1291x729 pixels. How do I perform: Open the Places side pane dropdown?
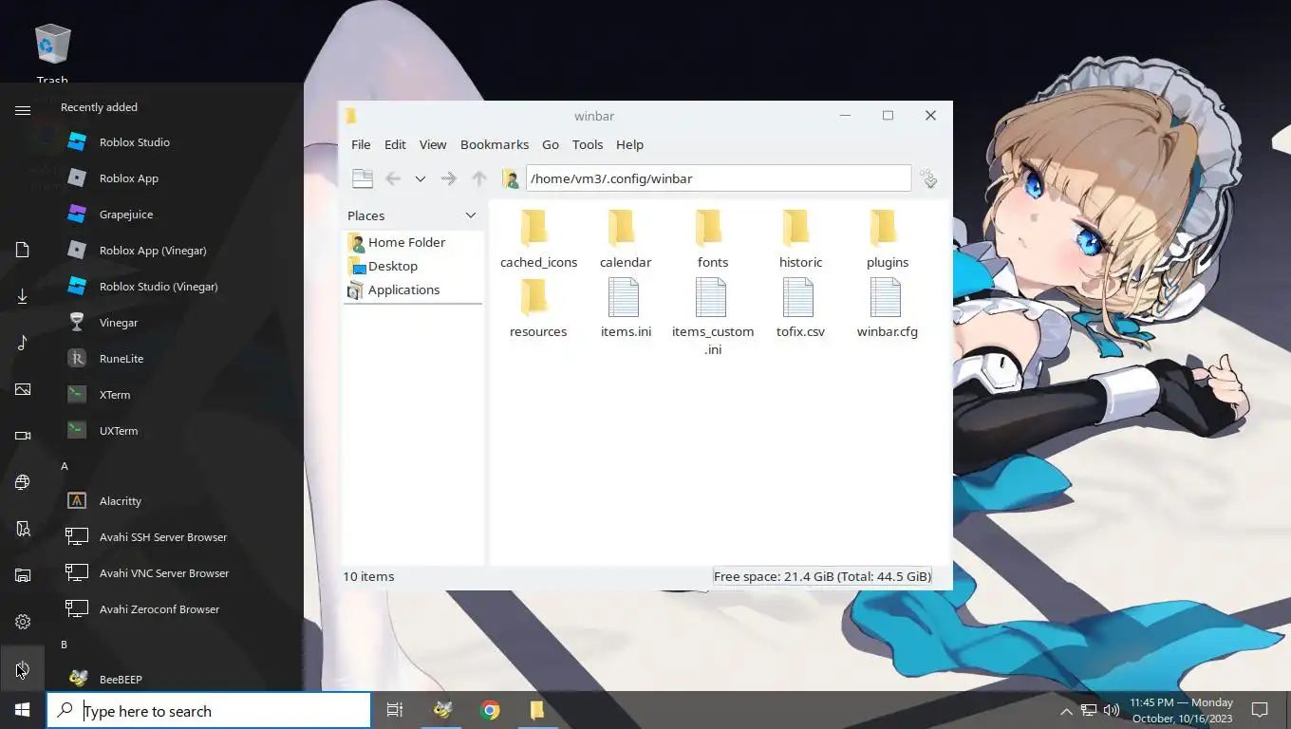pos(470,215)
